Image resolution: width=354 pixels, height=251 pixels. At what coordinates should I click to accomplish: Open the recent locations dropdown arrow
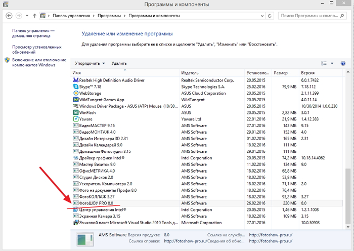click(27, 16)
